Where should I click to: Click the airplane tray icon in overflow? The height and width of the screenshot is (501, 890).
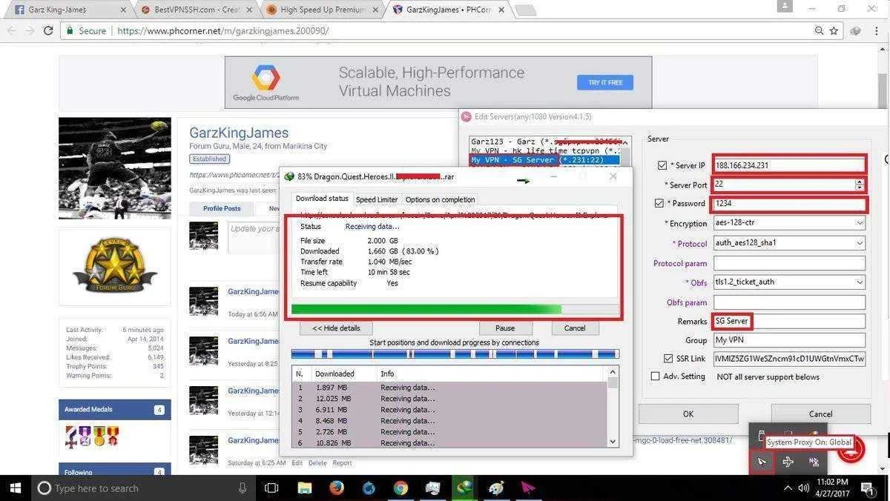[x=788, y=462]
